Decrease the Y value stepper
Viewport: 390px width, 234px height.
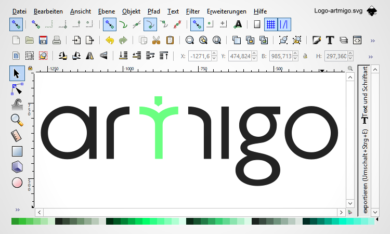pyautogui.click(x=254, y=58)
